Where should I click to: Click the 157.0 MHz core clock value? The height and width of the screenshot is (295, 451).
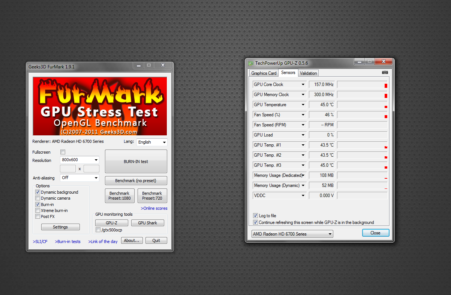point(322,84)
